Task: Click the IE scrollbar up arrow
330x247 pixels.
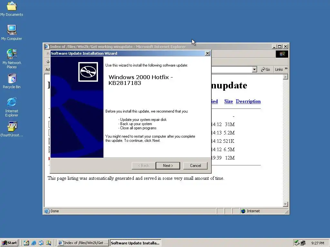Action: click(x=286, y=77)
